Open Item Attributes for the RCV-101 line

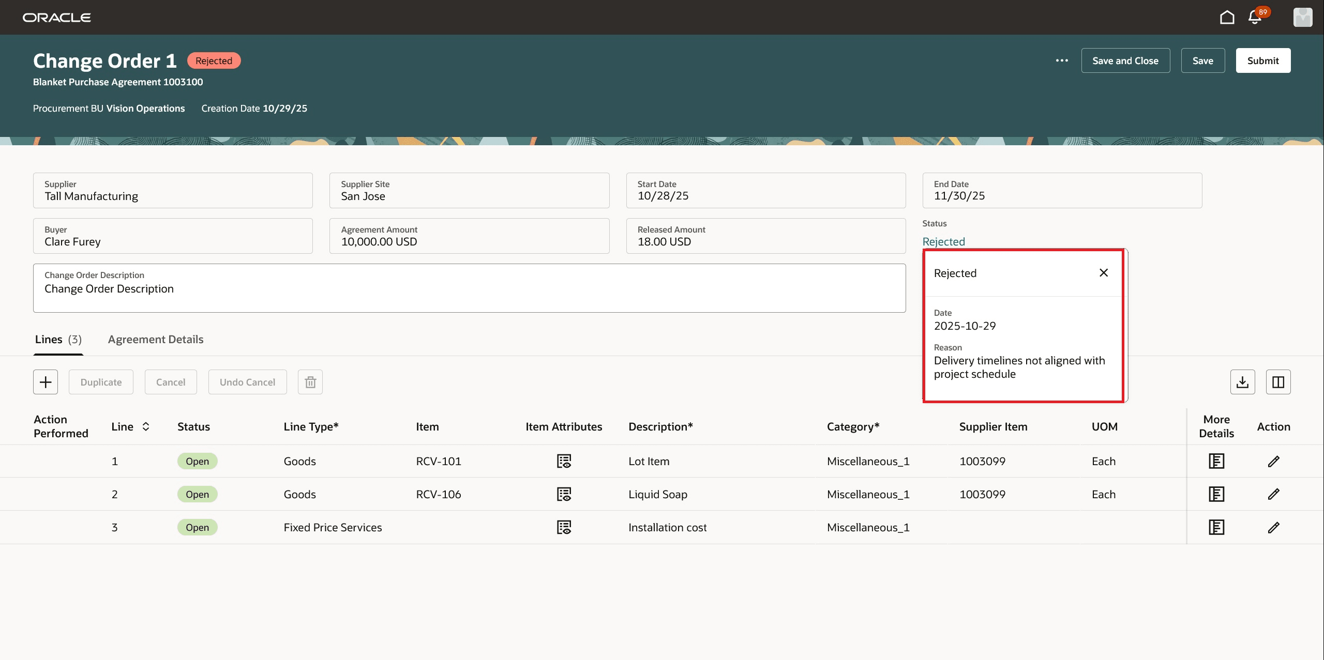click(x=564, y=461)
